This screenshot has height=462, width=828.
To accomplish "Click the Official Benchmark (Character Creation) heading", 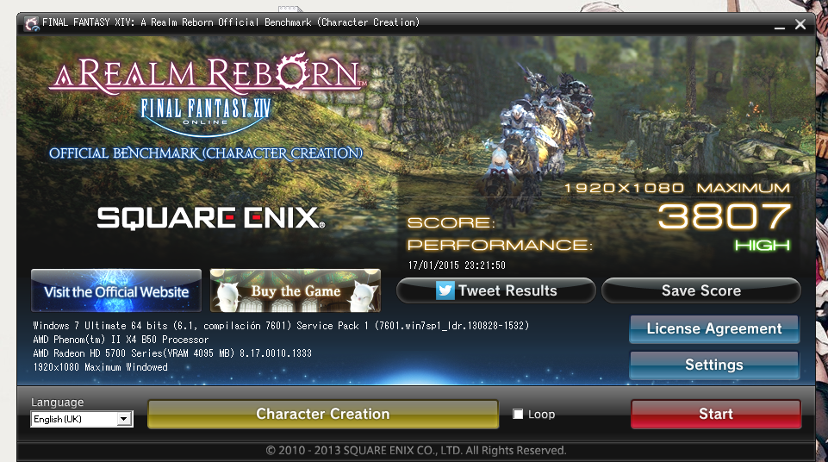I will pyautogui.click(x=206, y=153).
